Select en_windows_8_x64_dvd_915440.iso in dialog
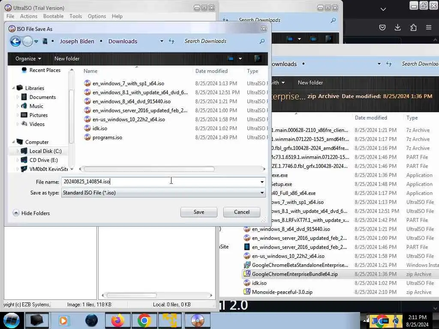The image size is (439, 329). click(x=127, y=101)
